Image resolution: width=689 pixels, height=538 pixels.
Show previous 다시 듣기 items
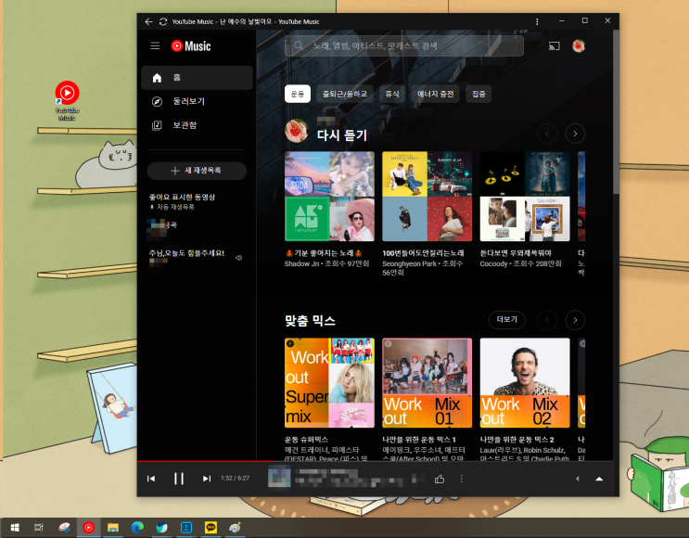click(x=547, y=134)
